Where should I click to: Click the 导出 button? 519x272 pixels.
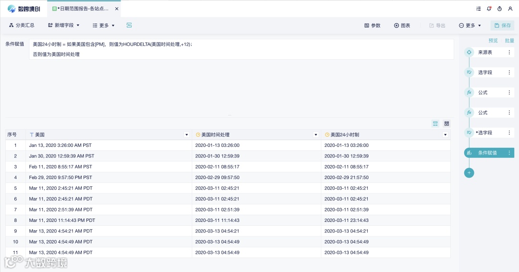click(437, 26)
